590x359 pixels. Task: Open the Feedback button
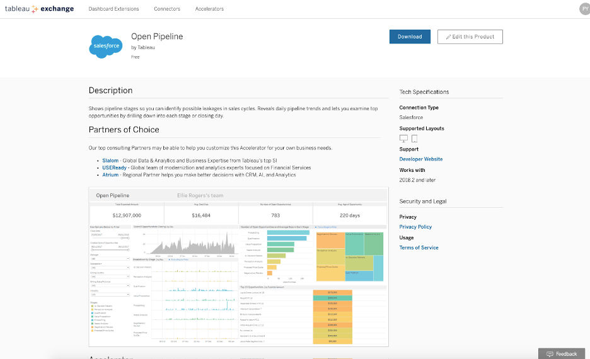[x=562, y=354]
